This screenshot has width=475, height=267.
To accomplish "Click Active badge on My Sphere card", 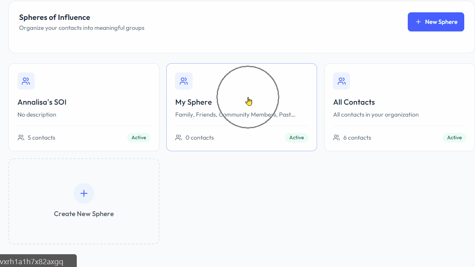I will (x=296, y=138).
